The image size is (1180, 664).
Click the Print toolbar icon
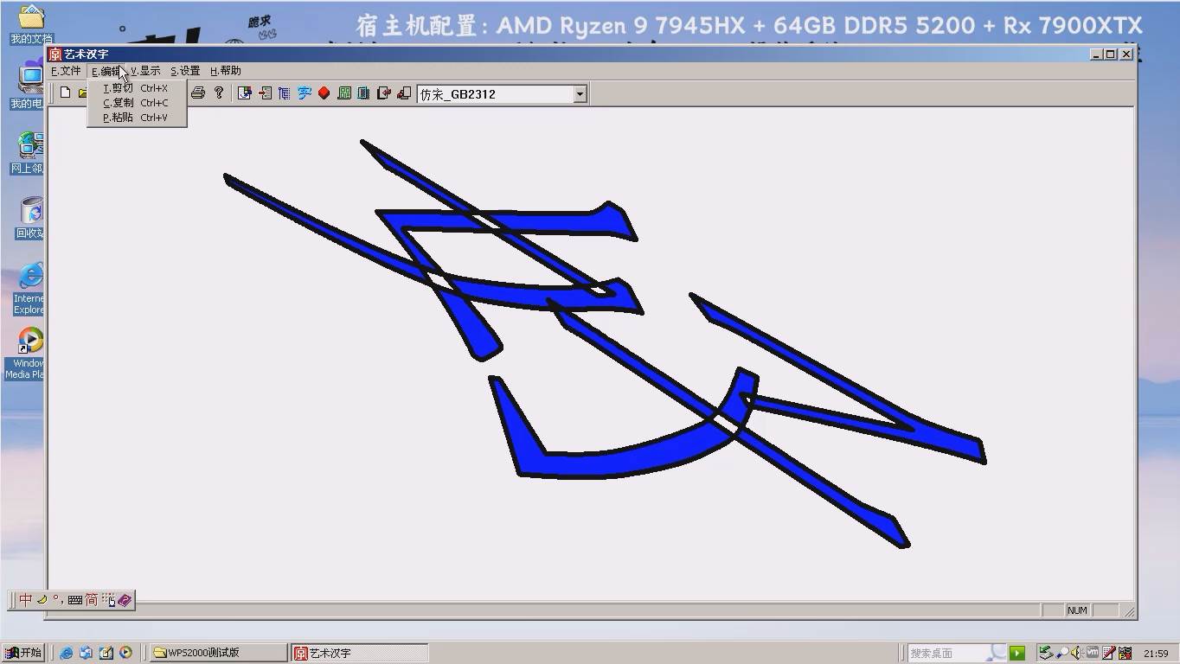click(198, 93)
